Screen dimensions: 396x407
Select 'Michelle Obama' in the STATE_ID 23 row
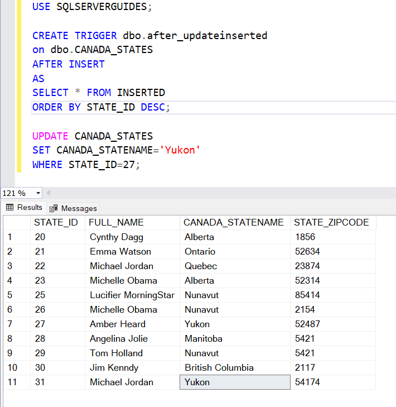click(132, 281)
